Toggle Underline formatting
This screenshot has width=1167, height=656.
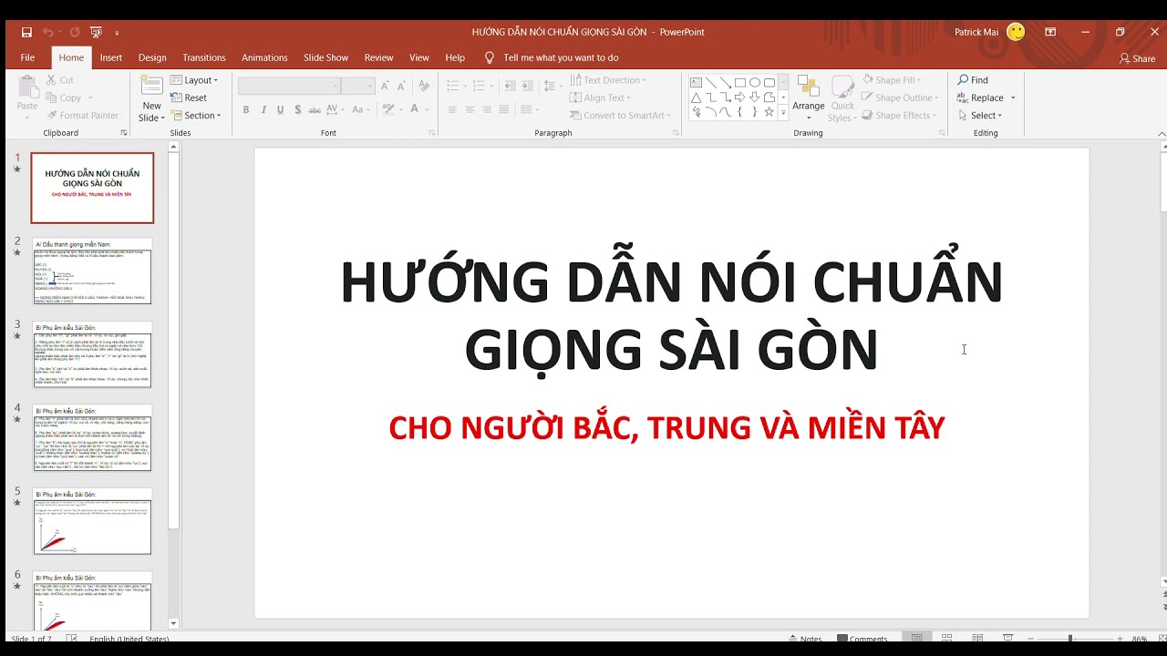point(281,109)
